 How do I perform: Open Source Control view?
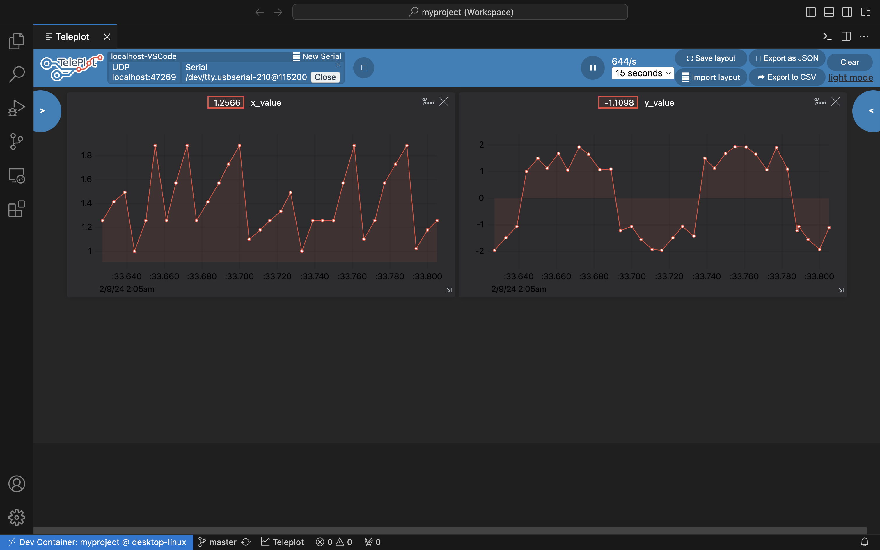click(16, 141)
